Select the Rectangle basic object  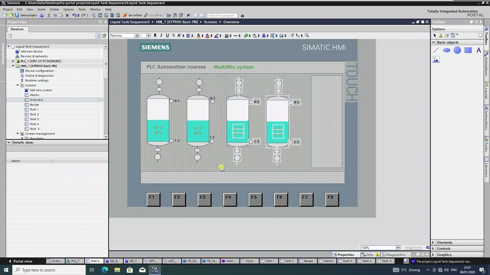pyautogui.click(x=468, y=50)
